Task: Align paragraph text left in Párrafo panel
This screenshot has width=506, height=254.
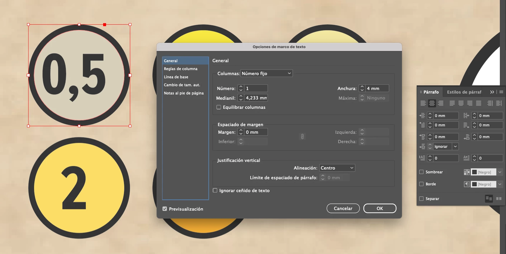Action: tap(423, 103)
